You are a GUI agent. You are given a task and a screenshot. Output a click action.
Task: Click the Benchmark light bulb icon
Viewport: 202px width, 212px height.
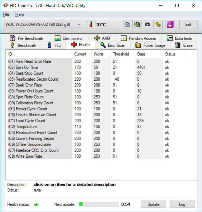tap(12, 45)
